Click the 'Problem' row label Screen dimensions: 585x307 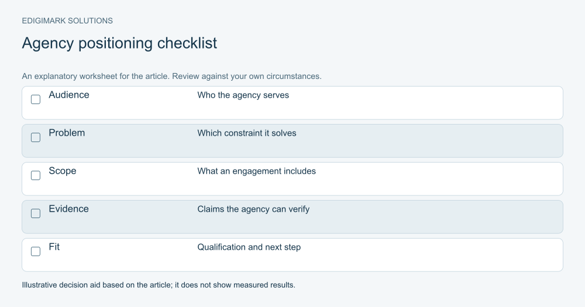click(67, 133)
